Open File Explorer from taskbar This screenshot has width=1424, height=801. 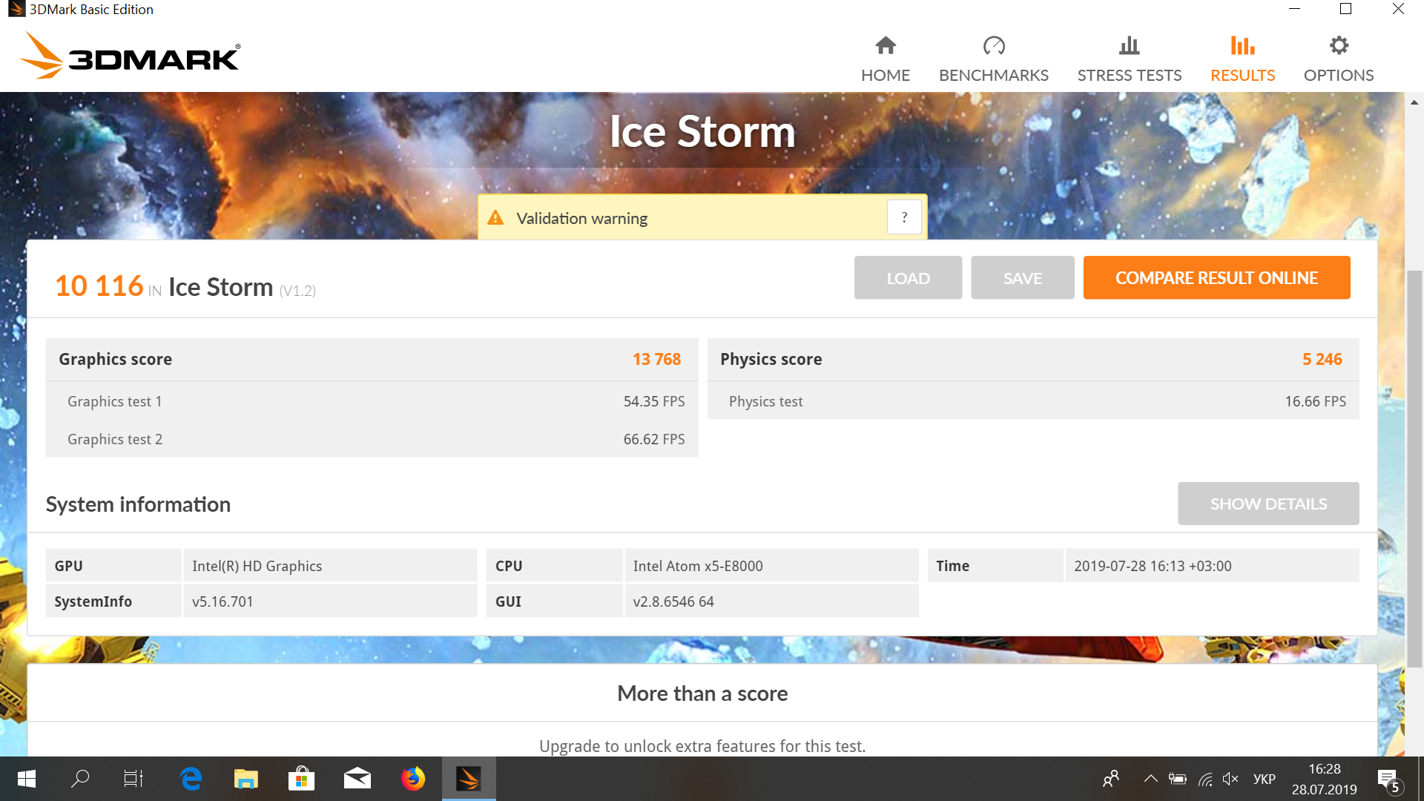tap(246, 779)
